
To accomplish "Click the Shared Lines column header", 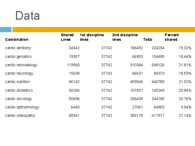I will (x=67, y=37).
